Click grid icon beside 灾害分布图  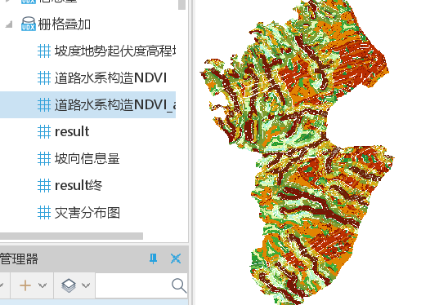pos(44,213)
